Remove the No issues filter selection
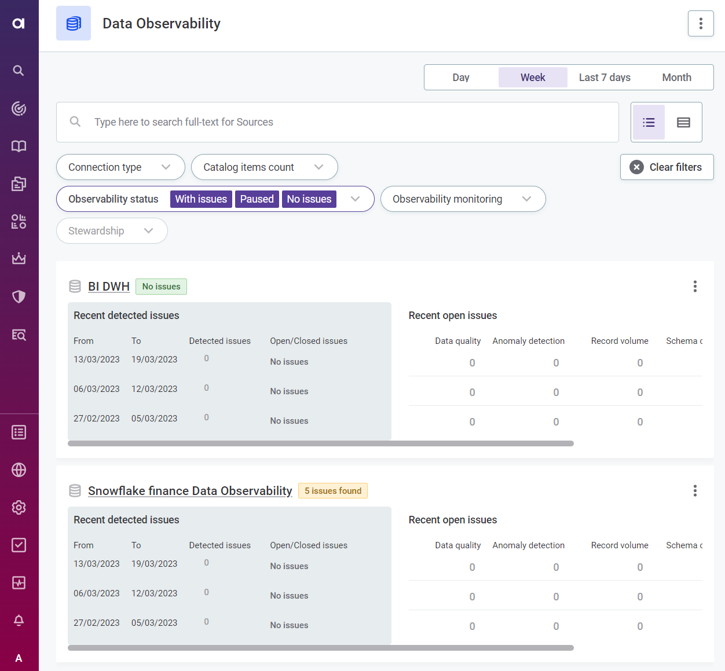The height and width of the screenshot is (671, 725). 309,199
